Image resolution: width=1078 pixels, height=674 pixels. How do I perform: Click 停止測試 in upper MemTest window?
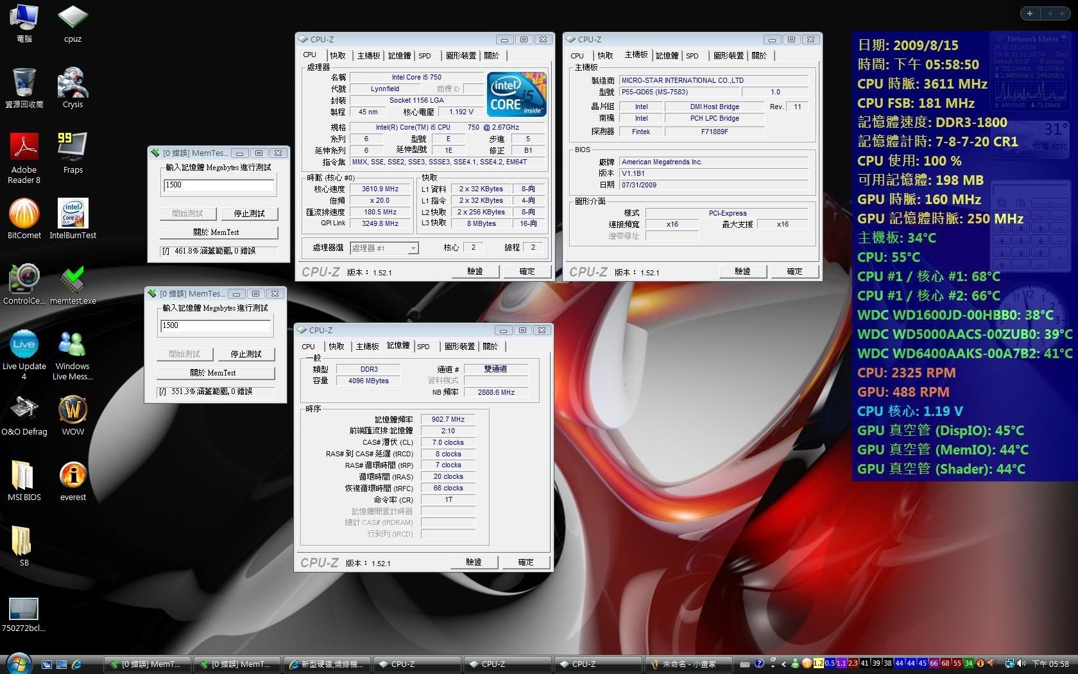[x=249, y=214]
